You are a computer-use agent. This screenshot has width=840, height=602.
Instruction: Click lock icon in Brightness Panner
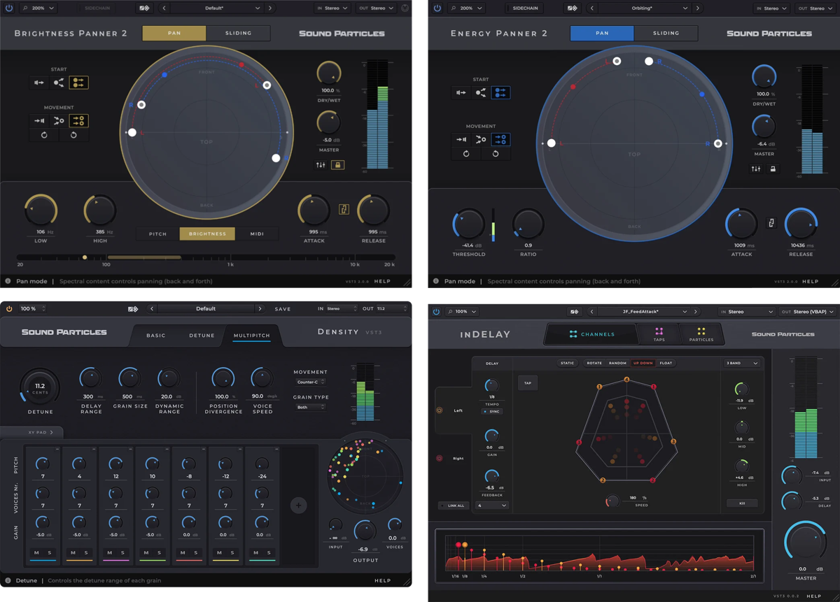pyautogui.click(x=338, y=165)
